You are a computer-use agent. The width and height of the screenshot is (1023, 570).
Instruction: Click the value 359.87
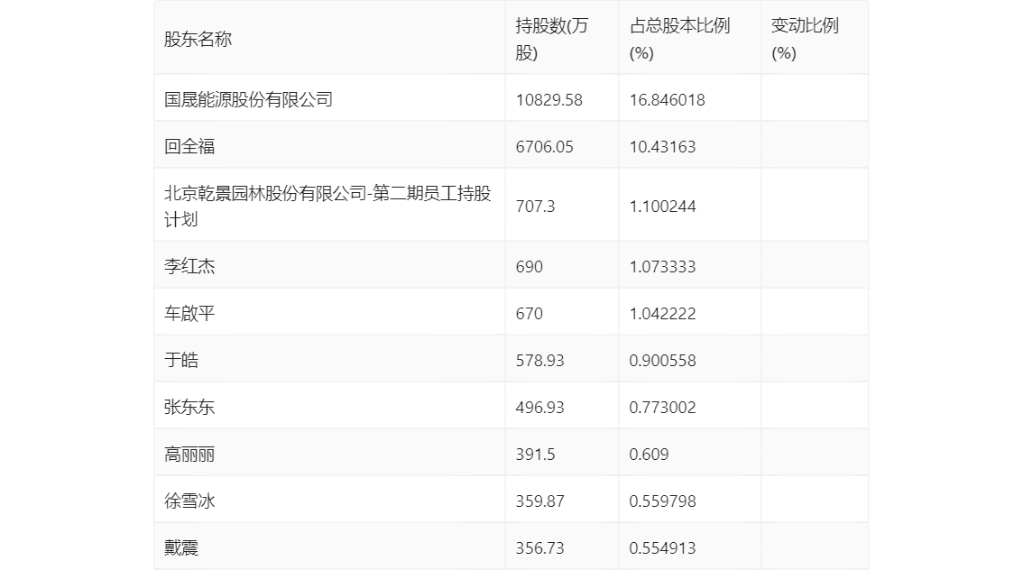(539, 501)
